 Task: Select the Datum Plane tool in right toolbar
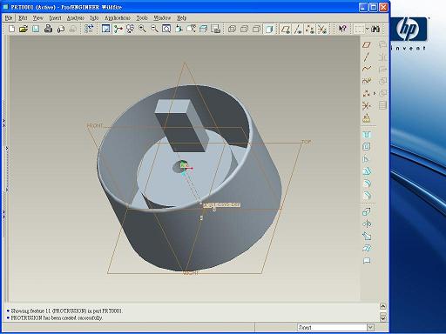click(367, 44)
